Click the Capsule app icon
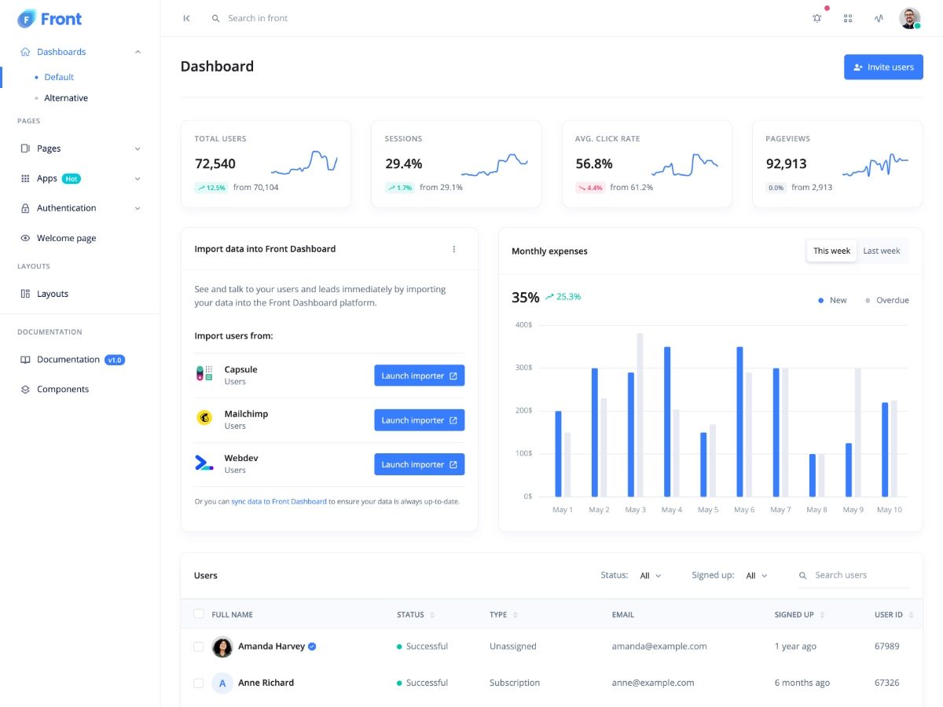The width and height of the screenshot is (943, 707). click(x=204, y=374)
